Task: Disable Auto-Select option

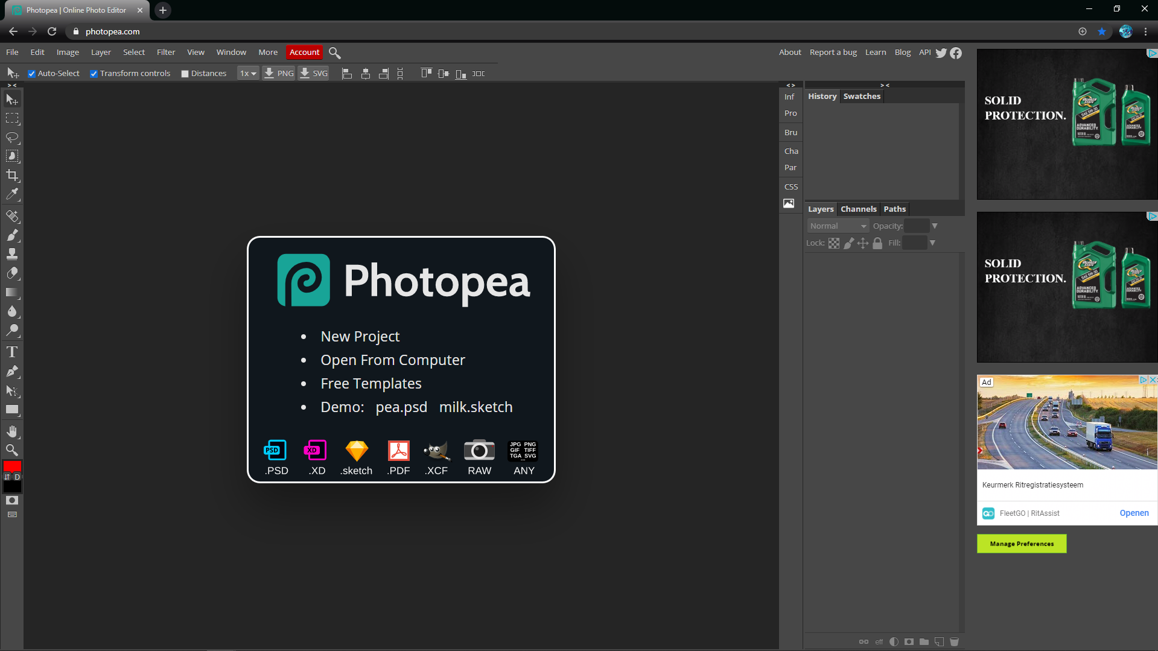Action: [32, 73]
